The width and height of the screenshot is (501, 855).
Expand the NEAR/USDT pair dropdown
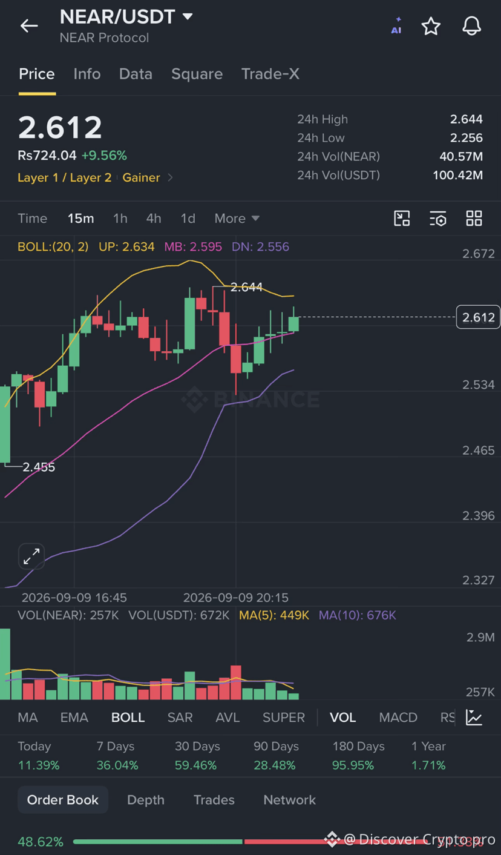pos(188,16)
